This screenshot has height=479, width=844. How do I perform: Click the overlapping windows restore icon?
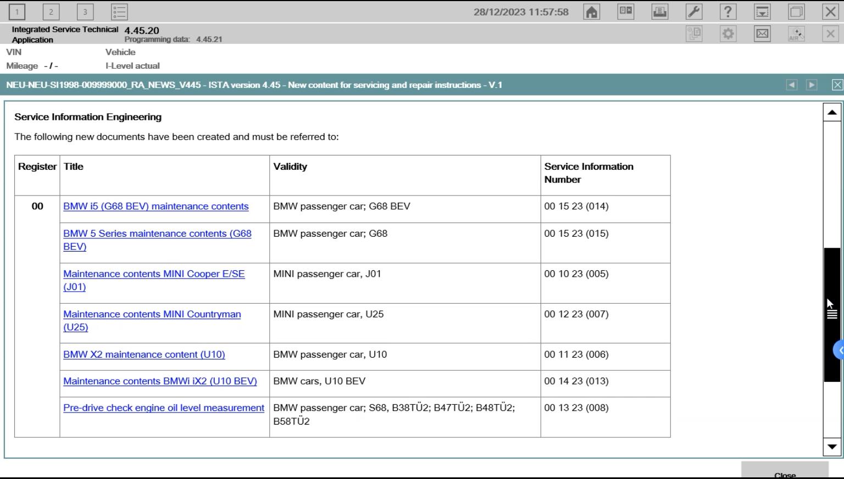point(796,12)
